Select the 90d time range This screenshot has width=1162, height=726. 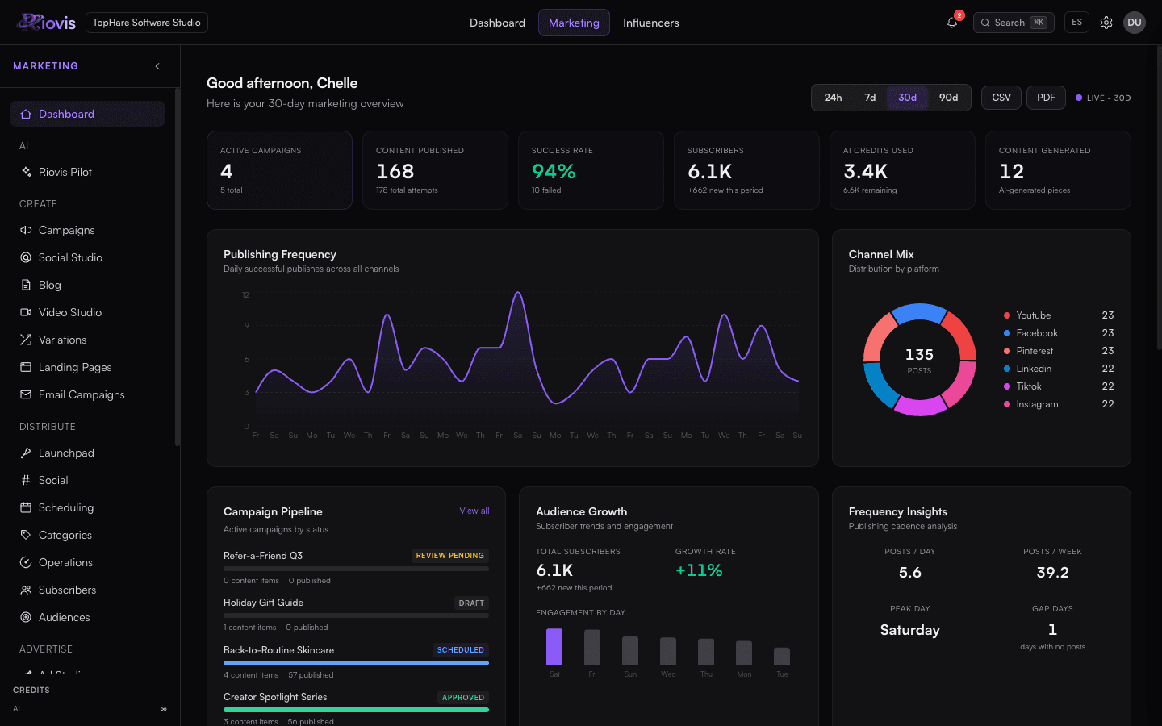pyautogui.click(x=949, y=98)
